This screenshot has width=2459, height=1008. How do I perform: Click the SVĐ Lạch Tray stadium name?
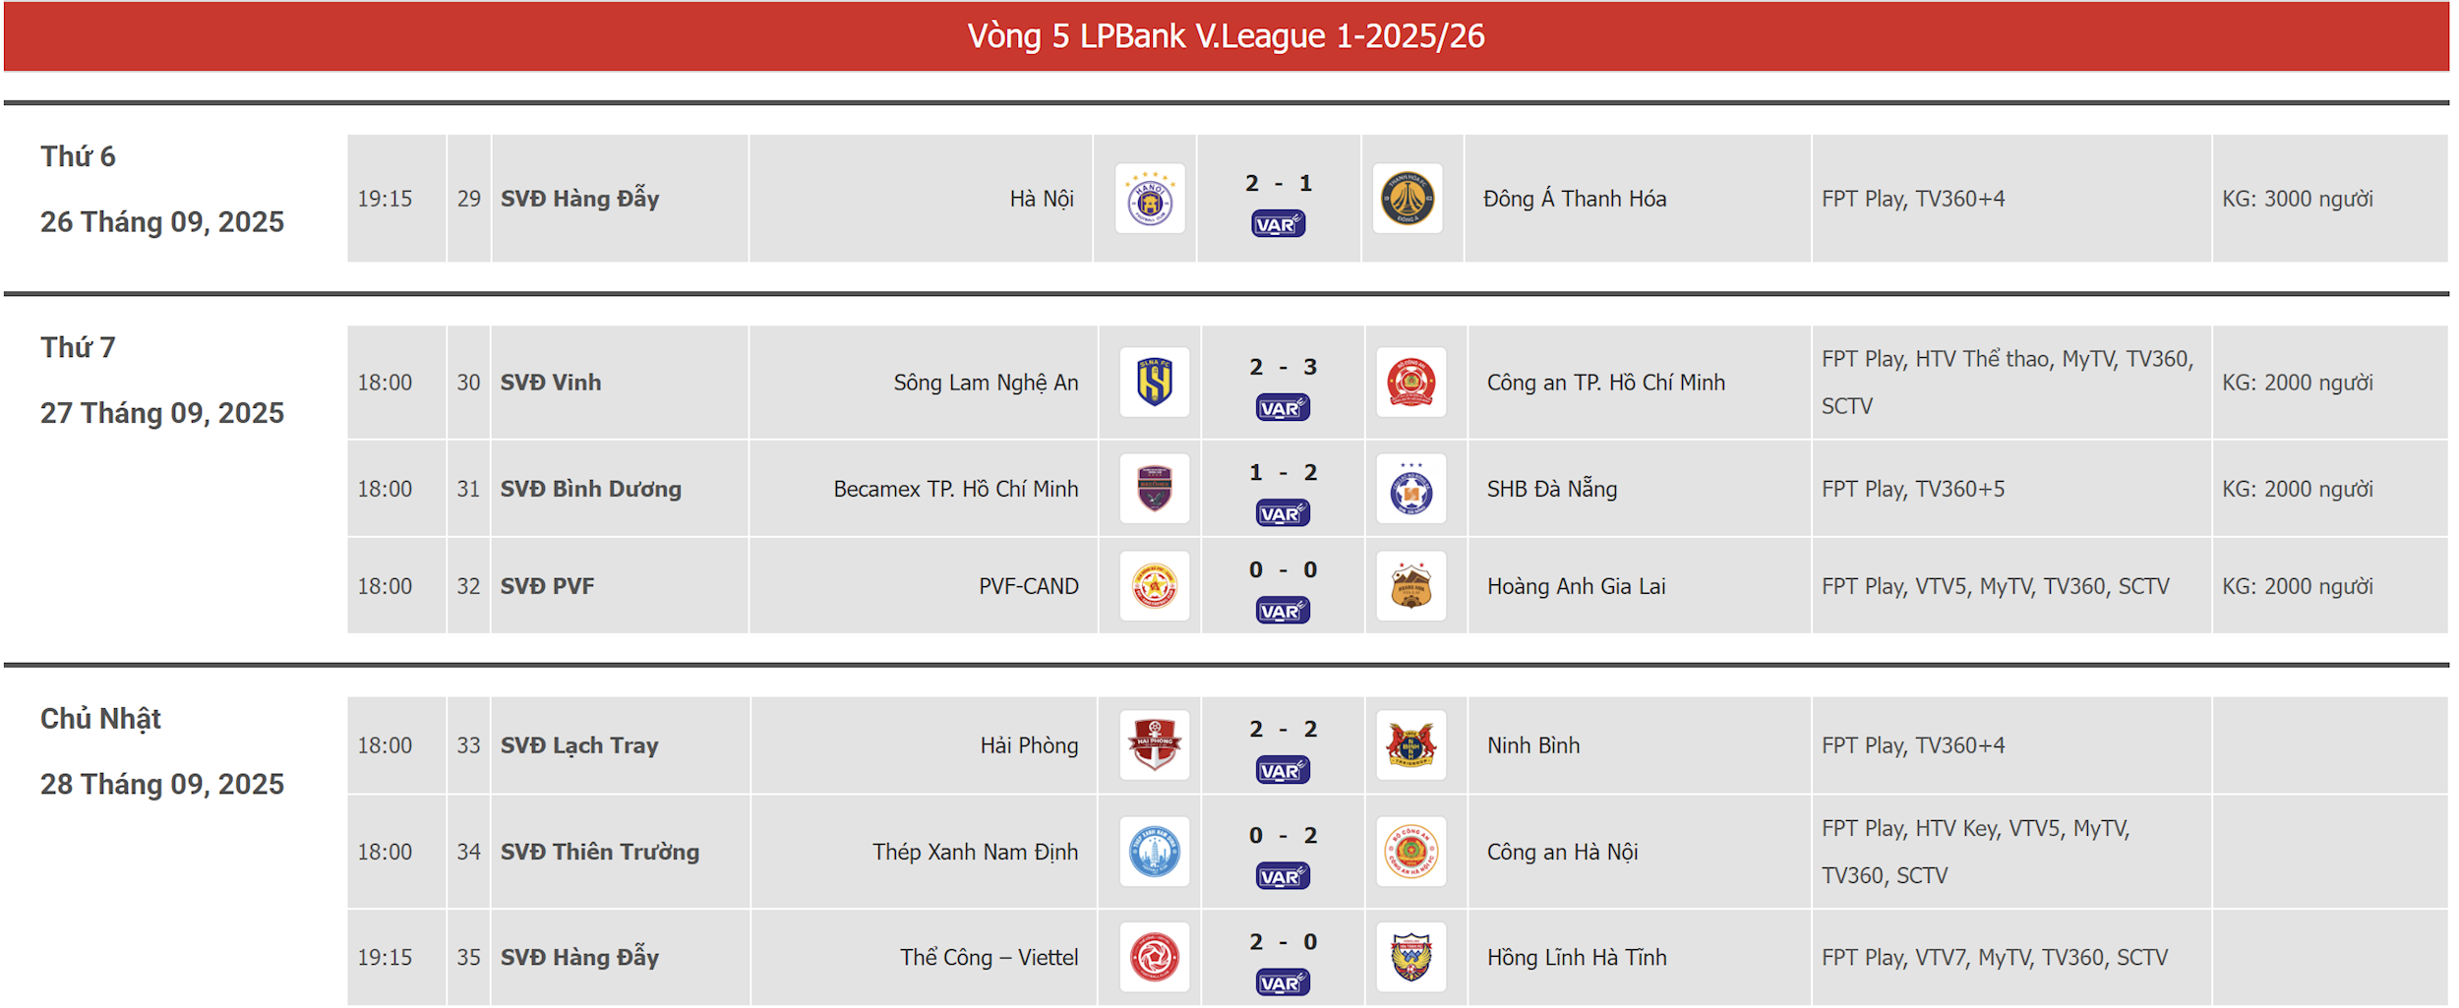click(x=579, y=745)
